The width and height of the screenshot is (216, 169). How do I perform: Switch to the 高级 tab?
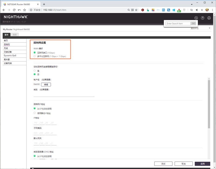(x=15, y=35)
